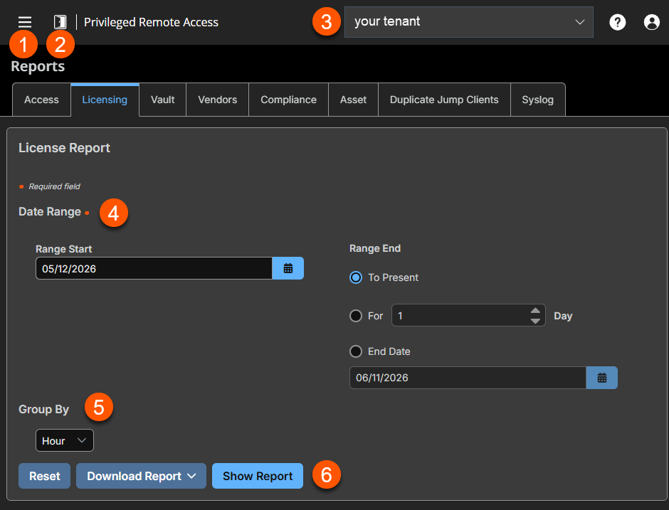Expand the your tenant dropdown
The width and height of the screenshot is (669, 510).
coord(468,22)
